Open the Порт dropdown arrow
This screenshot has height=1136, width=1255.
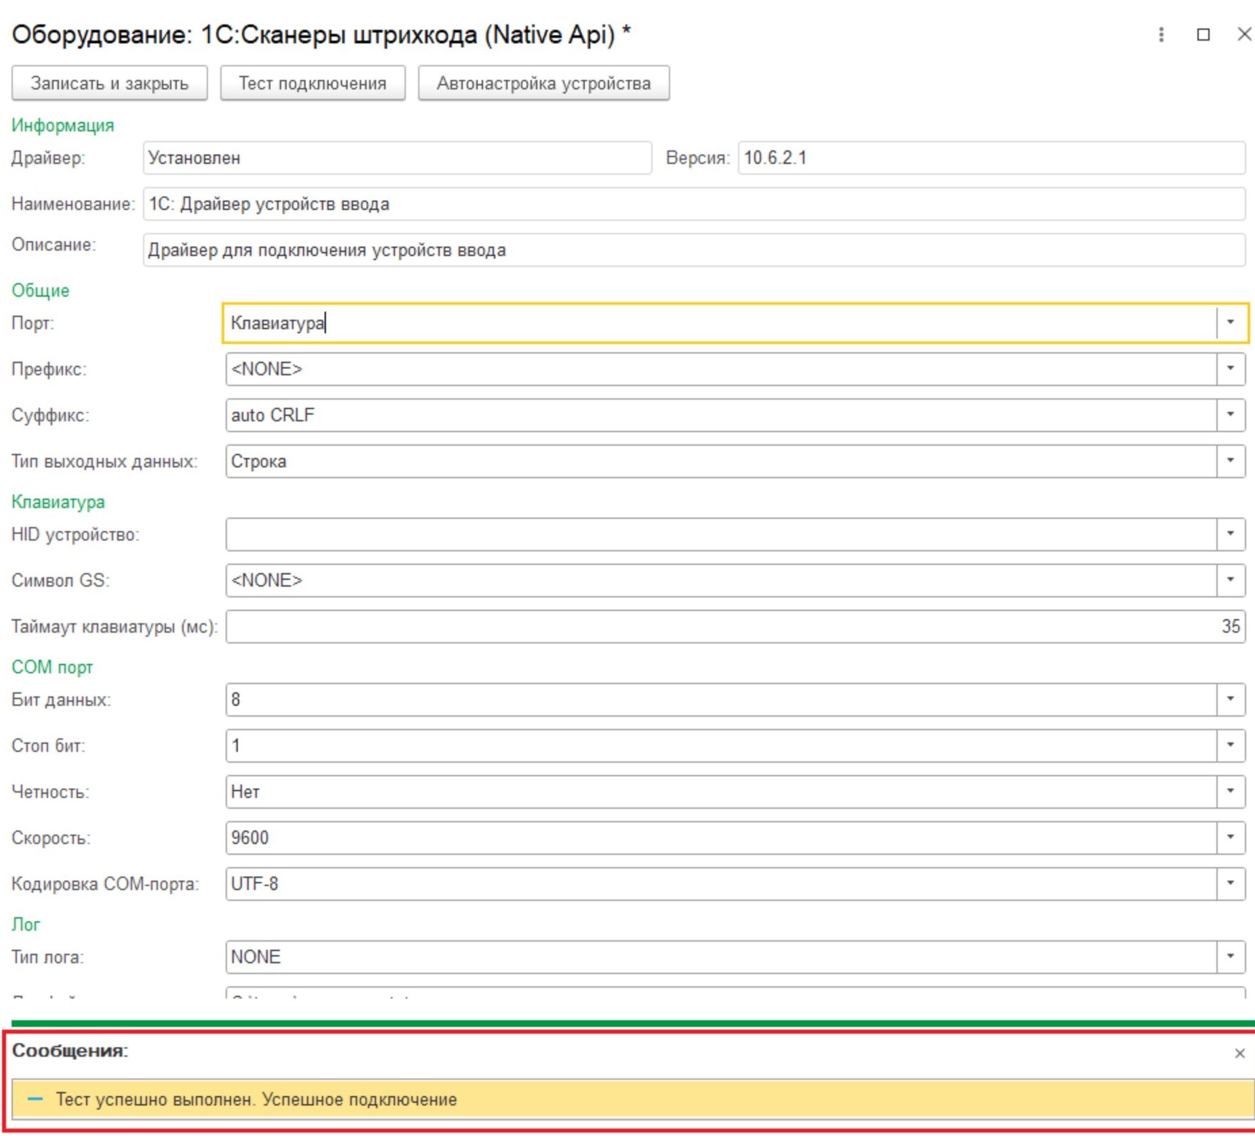[x=1231, y=322]
